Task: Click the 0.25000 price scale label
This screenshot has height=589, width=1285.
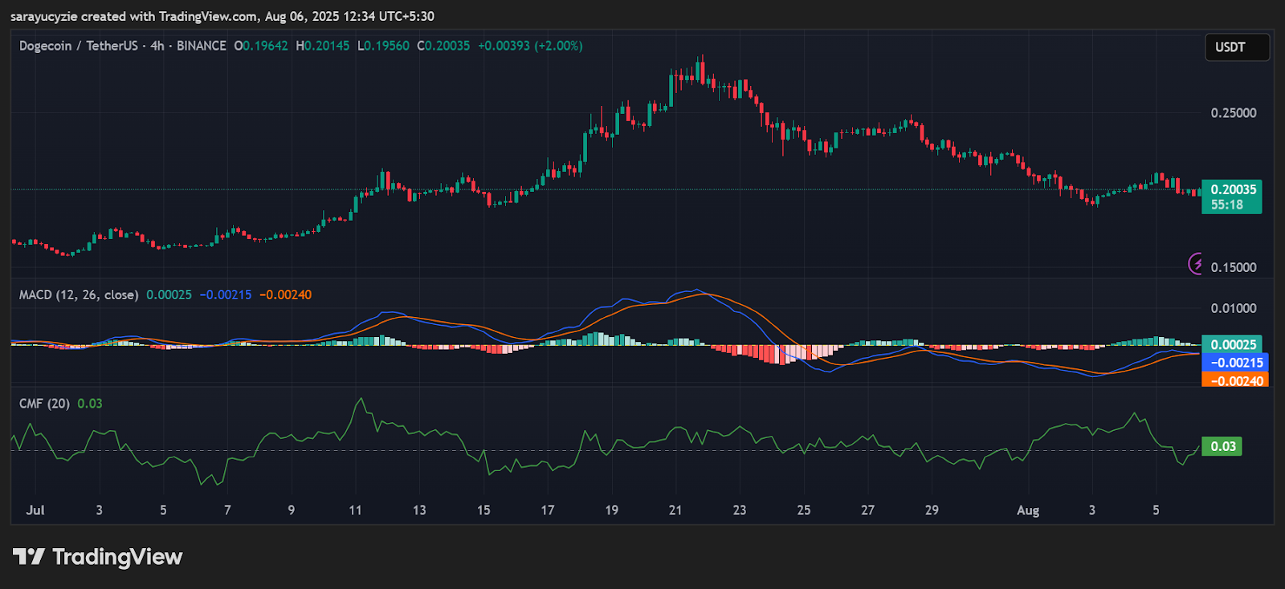Action: pyautogui.click(x=1234, y=113)
